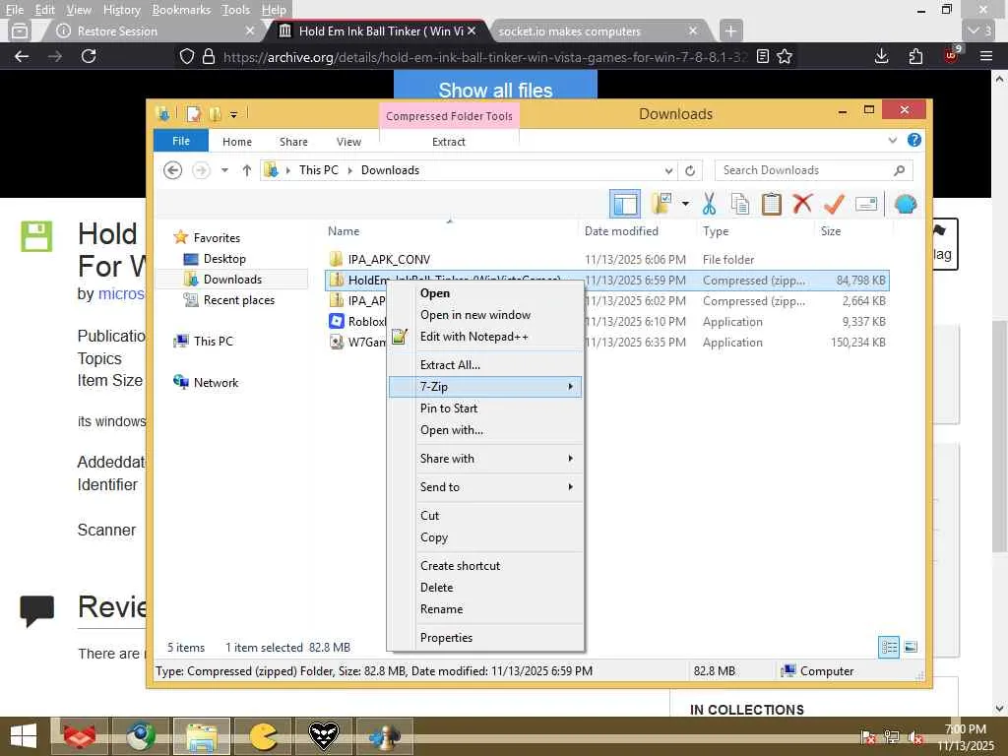Click the red X Delete toolbar icon
The width and height of the screenshot is (1008, 756).
click(802, 204)
